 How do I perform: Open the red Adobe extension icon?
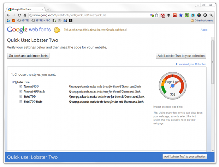tap(174, 15)
